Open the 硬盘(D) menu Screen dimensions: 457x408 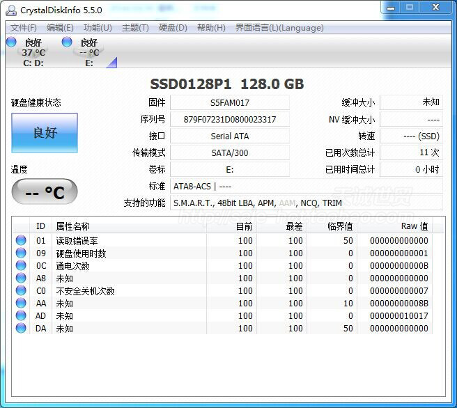pyautogui.click(x=173, y=28)
